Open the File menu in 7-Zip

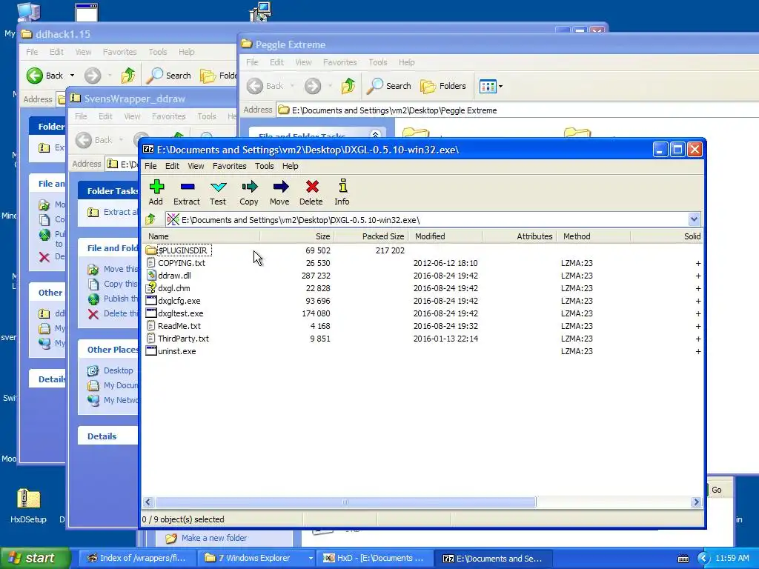pos(150,166)
